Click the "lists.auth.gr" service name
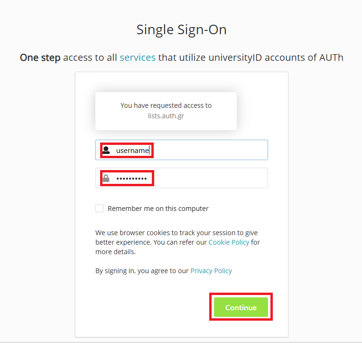 166,115
